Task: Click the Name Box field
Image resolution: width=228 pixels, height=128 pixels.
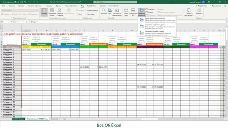Action: point(6,22)
